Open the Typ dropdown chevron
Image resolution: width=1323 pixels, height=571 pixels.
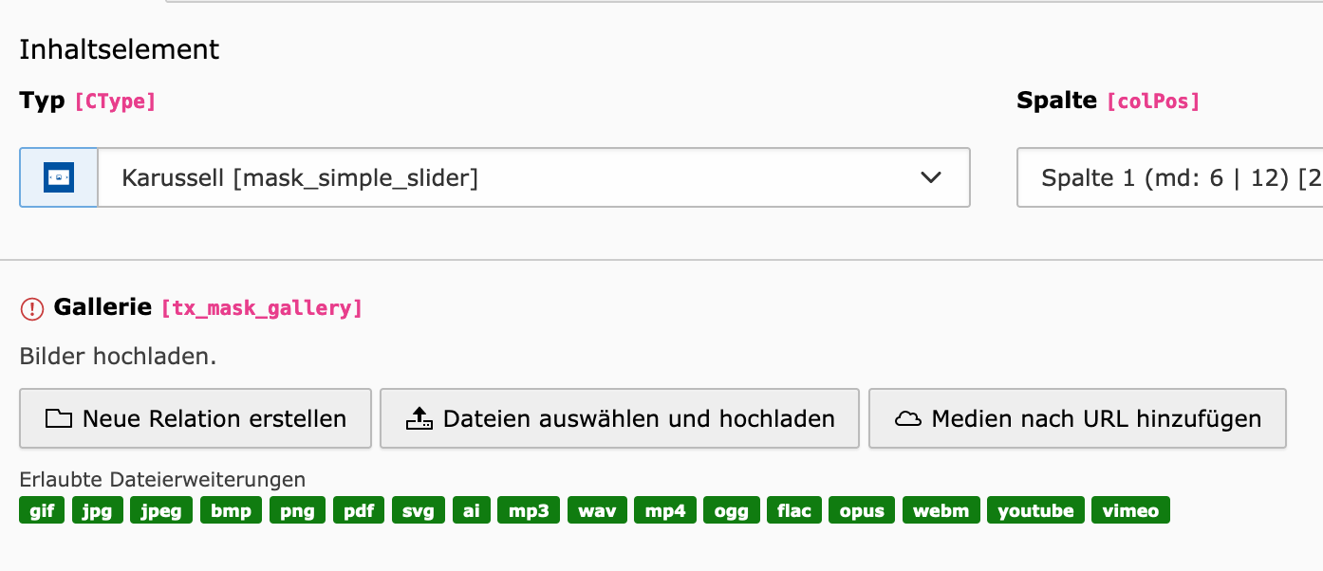coord(930,177)
